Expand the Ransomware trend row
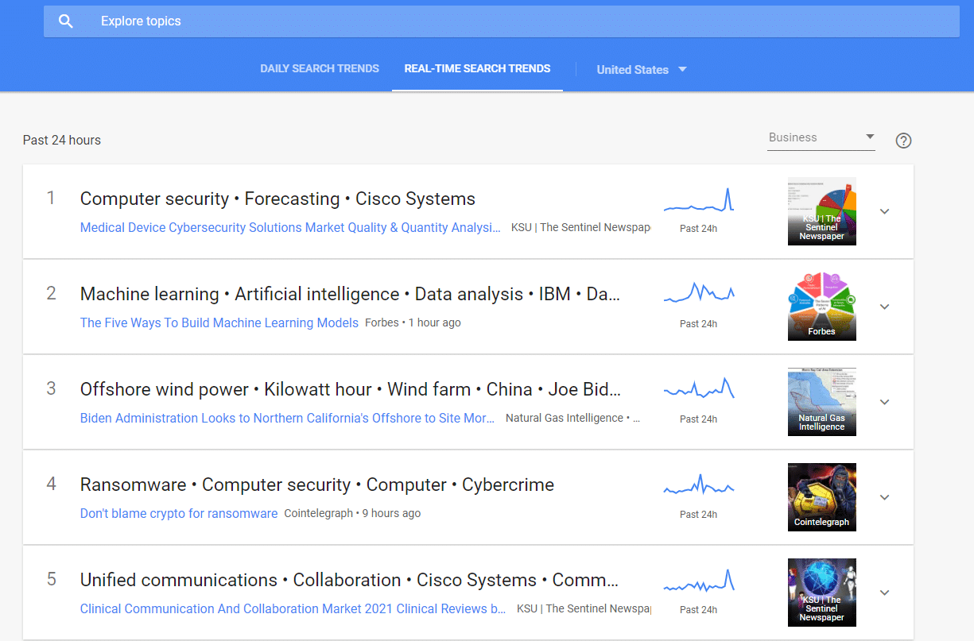This screenshot has width=974, height=641. (x=884, y=497)
